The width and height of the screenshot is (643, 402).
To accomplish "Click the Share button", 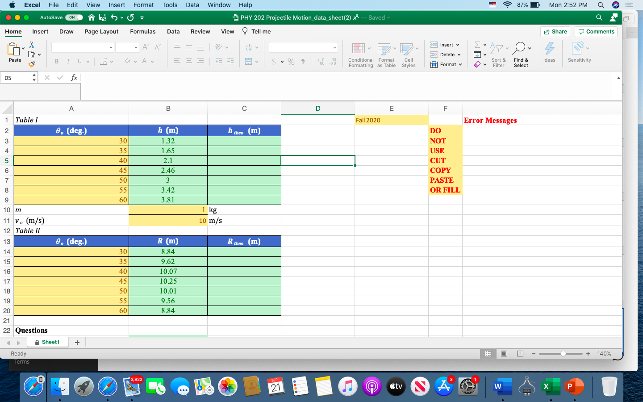I will 555,32.
